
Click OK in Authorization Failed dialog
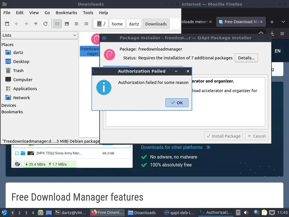(x=177, y=103)
